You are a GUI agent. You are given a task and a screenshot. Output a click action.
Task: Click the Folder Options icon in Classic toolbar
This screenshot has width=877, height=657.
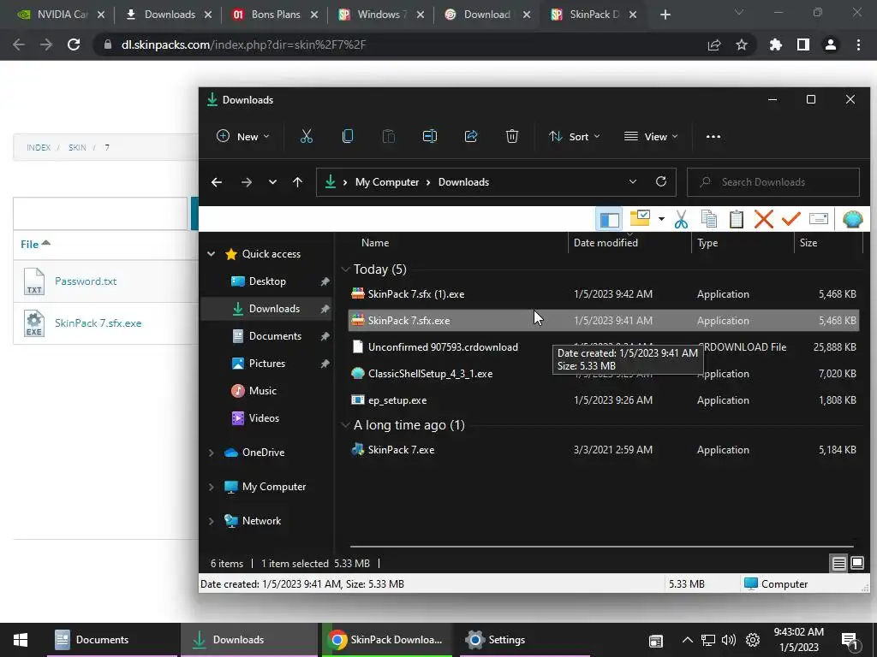(640, 218)
